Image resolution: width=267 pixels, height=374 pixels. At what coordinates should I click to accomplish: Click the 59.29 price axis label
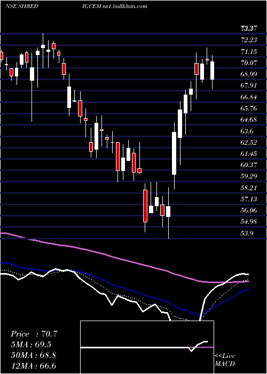coord(249,176)
